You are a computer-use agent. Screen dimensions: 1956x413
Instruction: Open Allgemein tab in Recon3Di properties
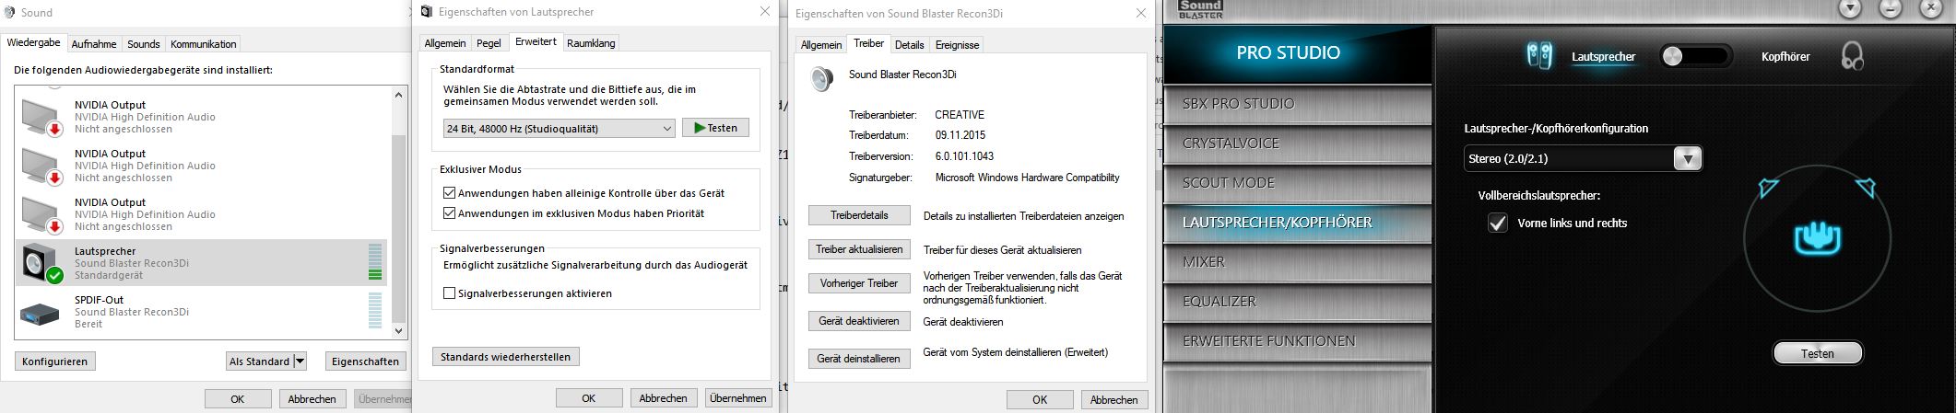click(821, 44)
